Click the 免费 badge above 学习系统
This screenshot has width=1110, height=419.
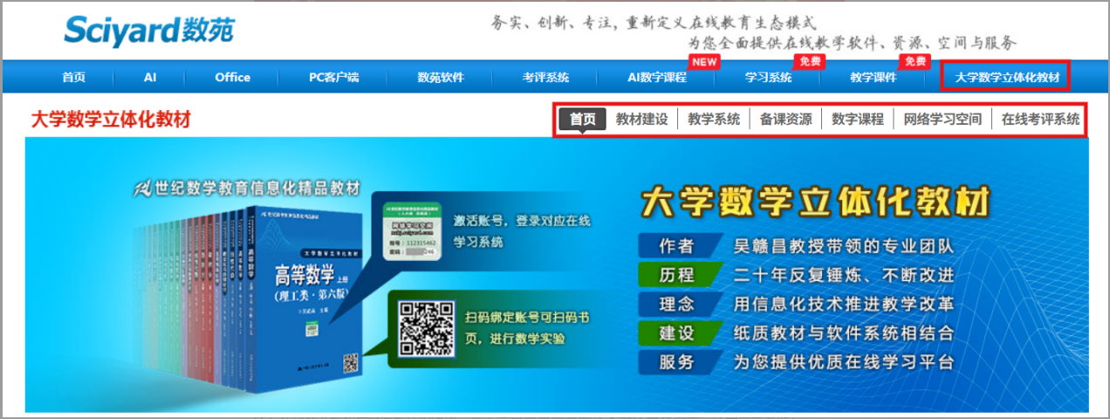[x=808, y=61]
